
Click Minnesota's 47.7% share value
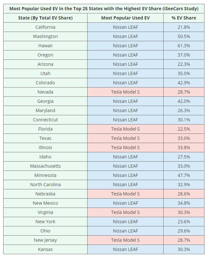[x=184, y=175]
